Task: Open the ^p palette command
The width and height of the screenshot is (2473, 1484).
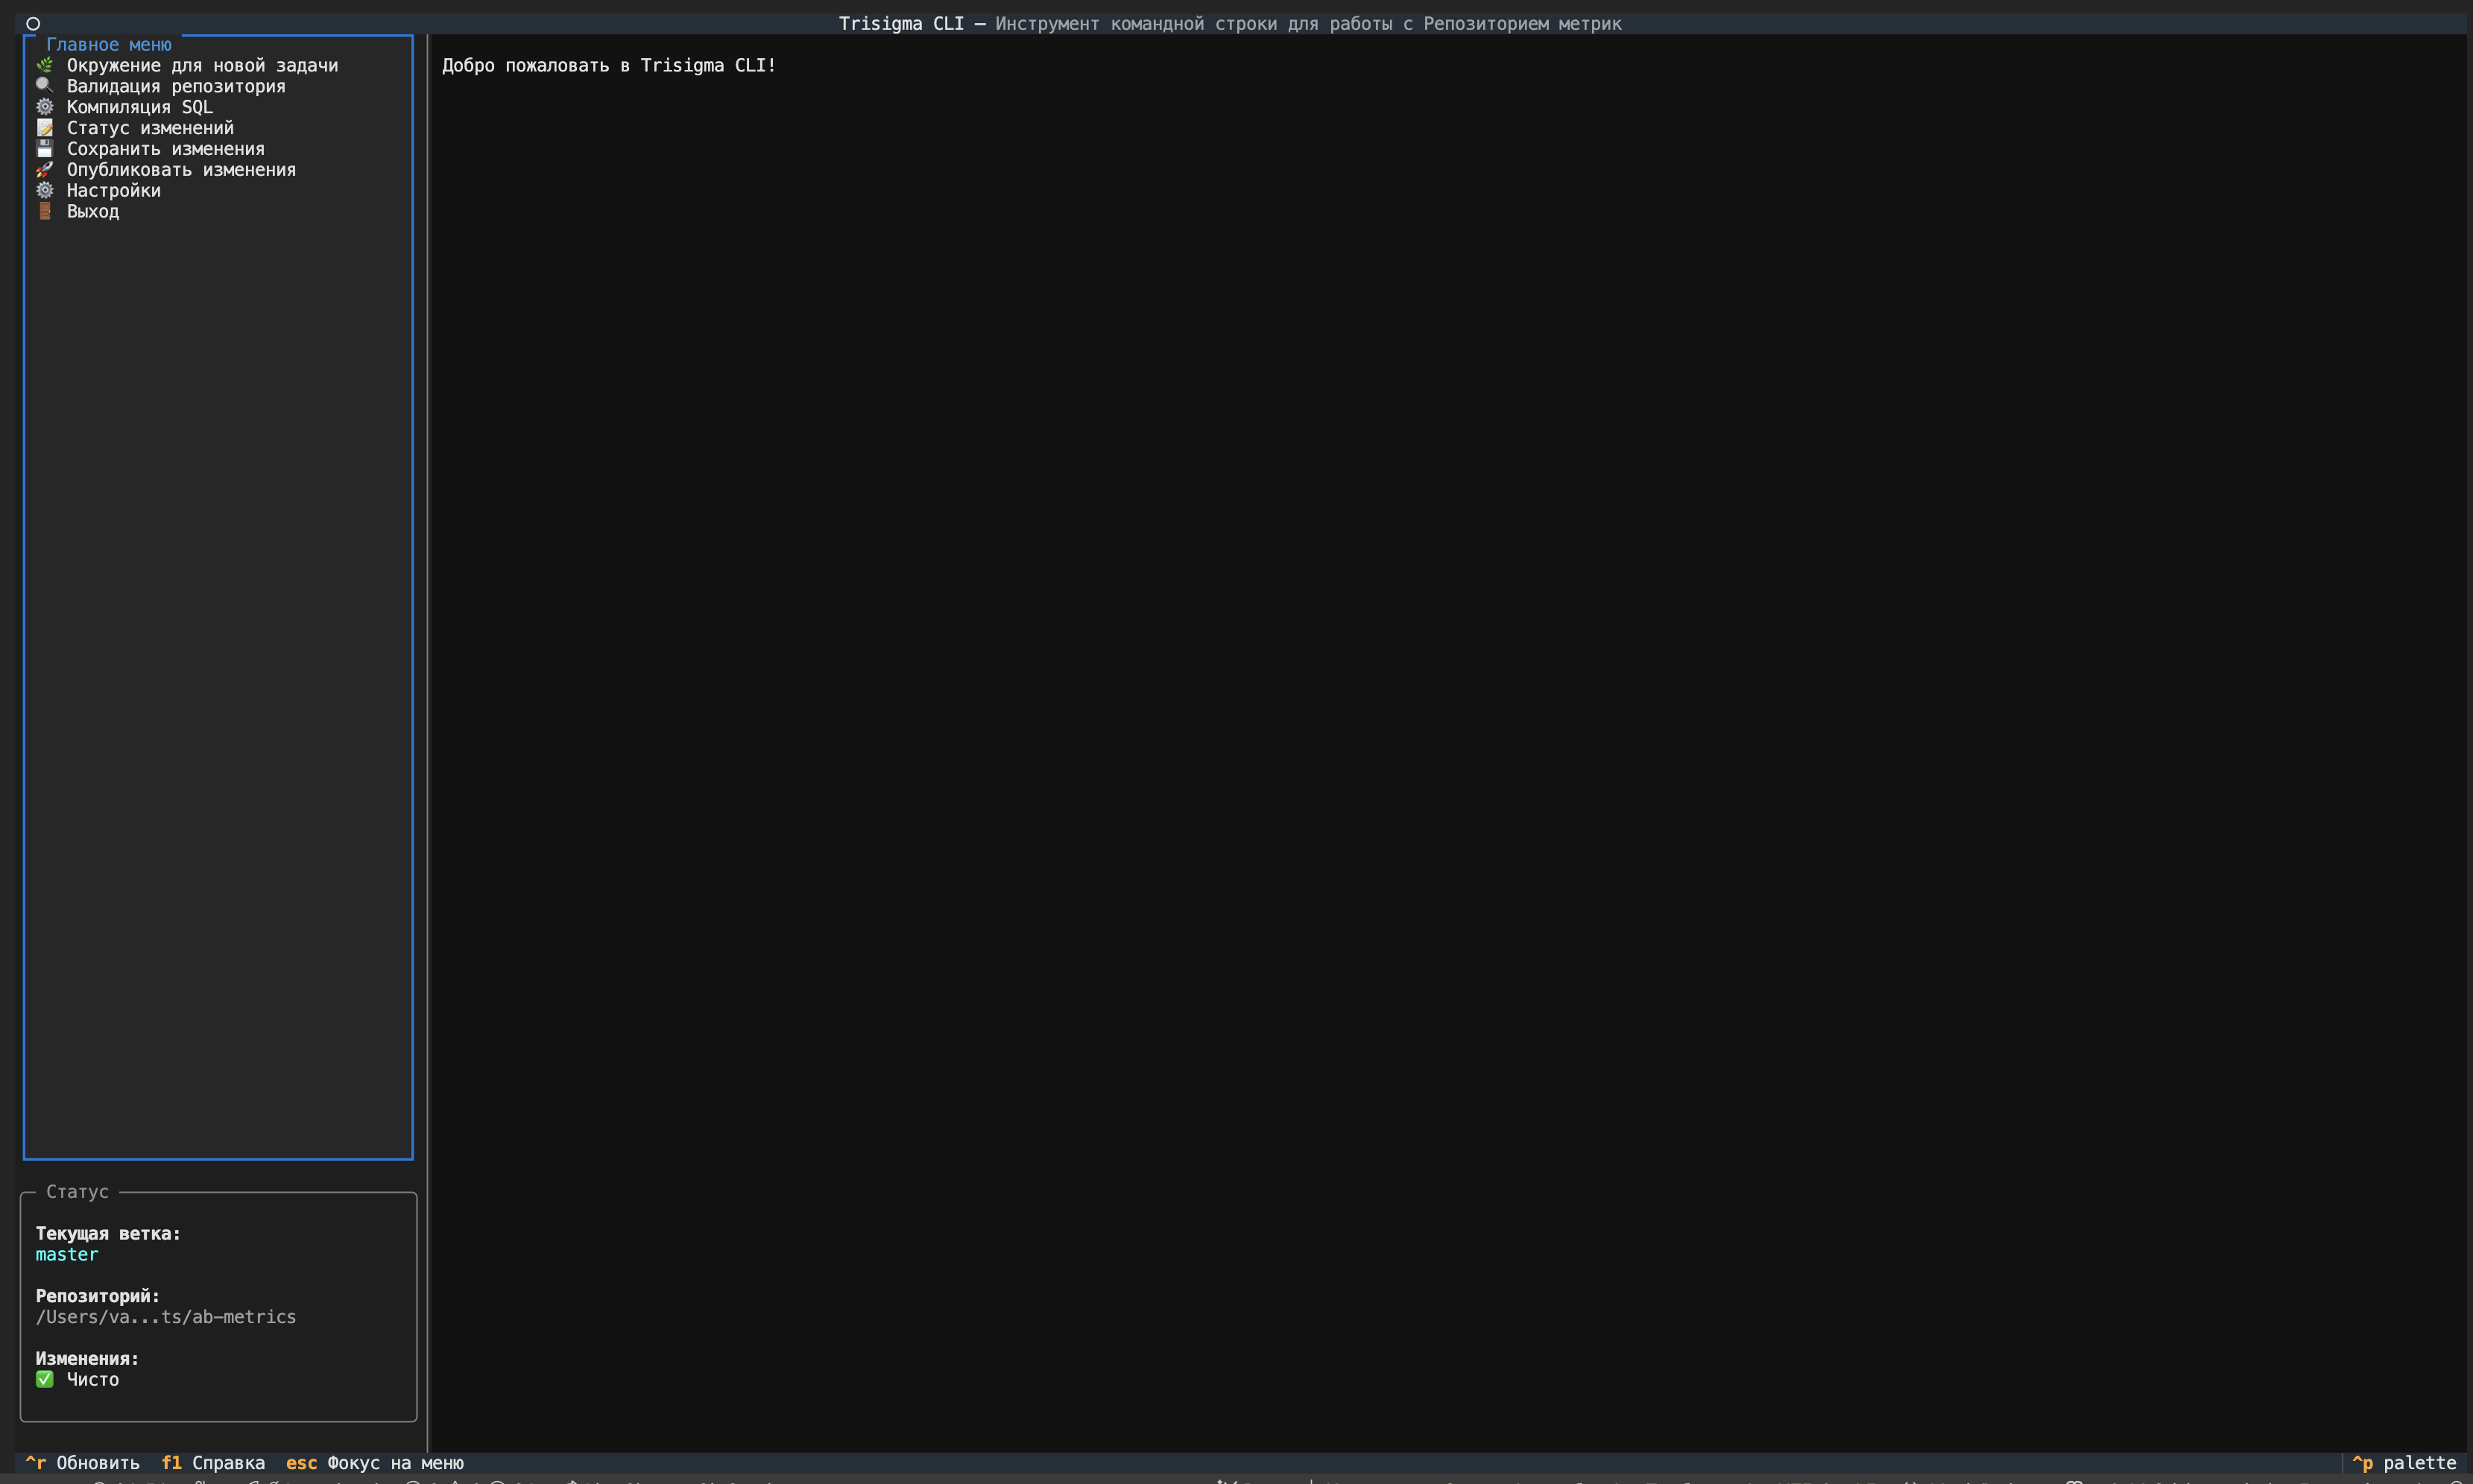Action: pos(2405,1463)
